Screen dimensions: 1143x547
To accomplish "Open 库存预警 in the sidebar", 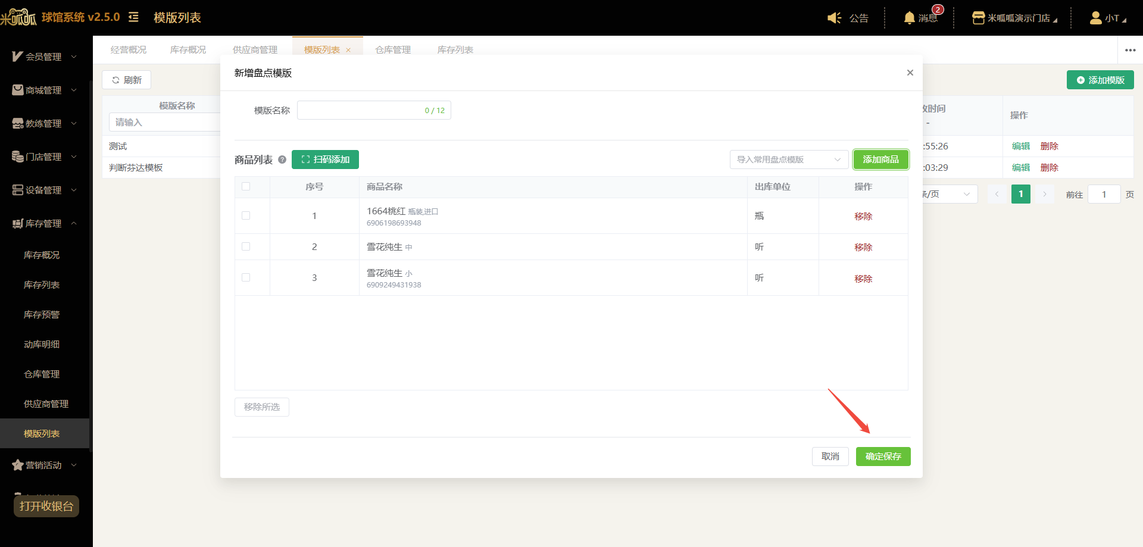I will 42,314.
